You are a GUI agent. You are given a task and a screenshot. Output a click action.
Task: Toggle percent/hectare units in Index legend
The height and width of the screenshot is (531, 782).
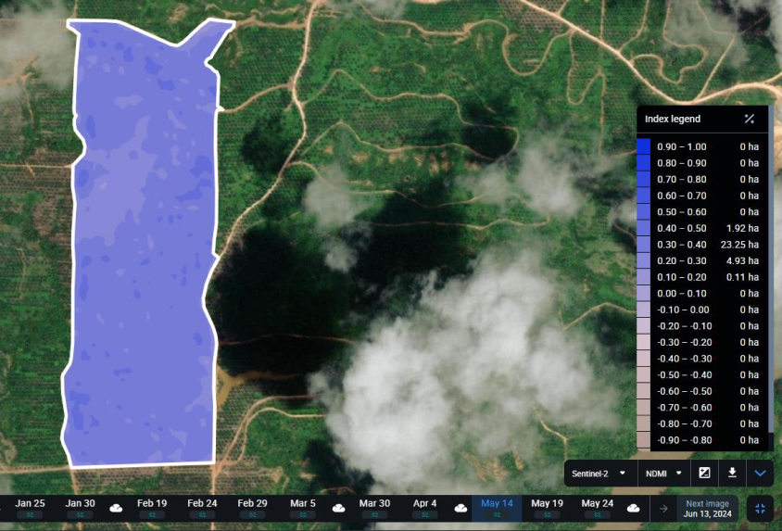pos(749,119)
